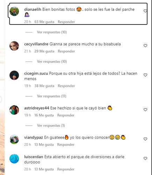The height and width of the screenshot is (175, 152).
Task: Tap the heart on luiscerdan's comment
Action: [x=145, y=158]
